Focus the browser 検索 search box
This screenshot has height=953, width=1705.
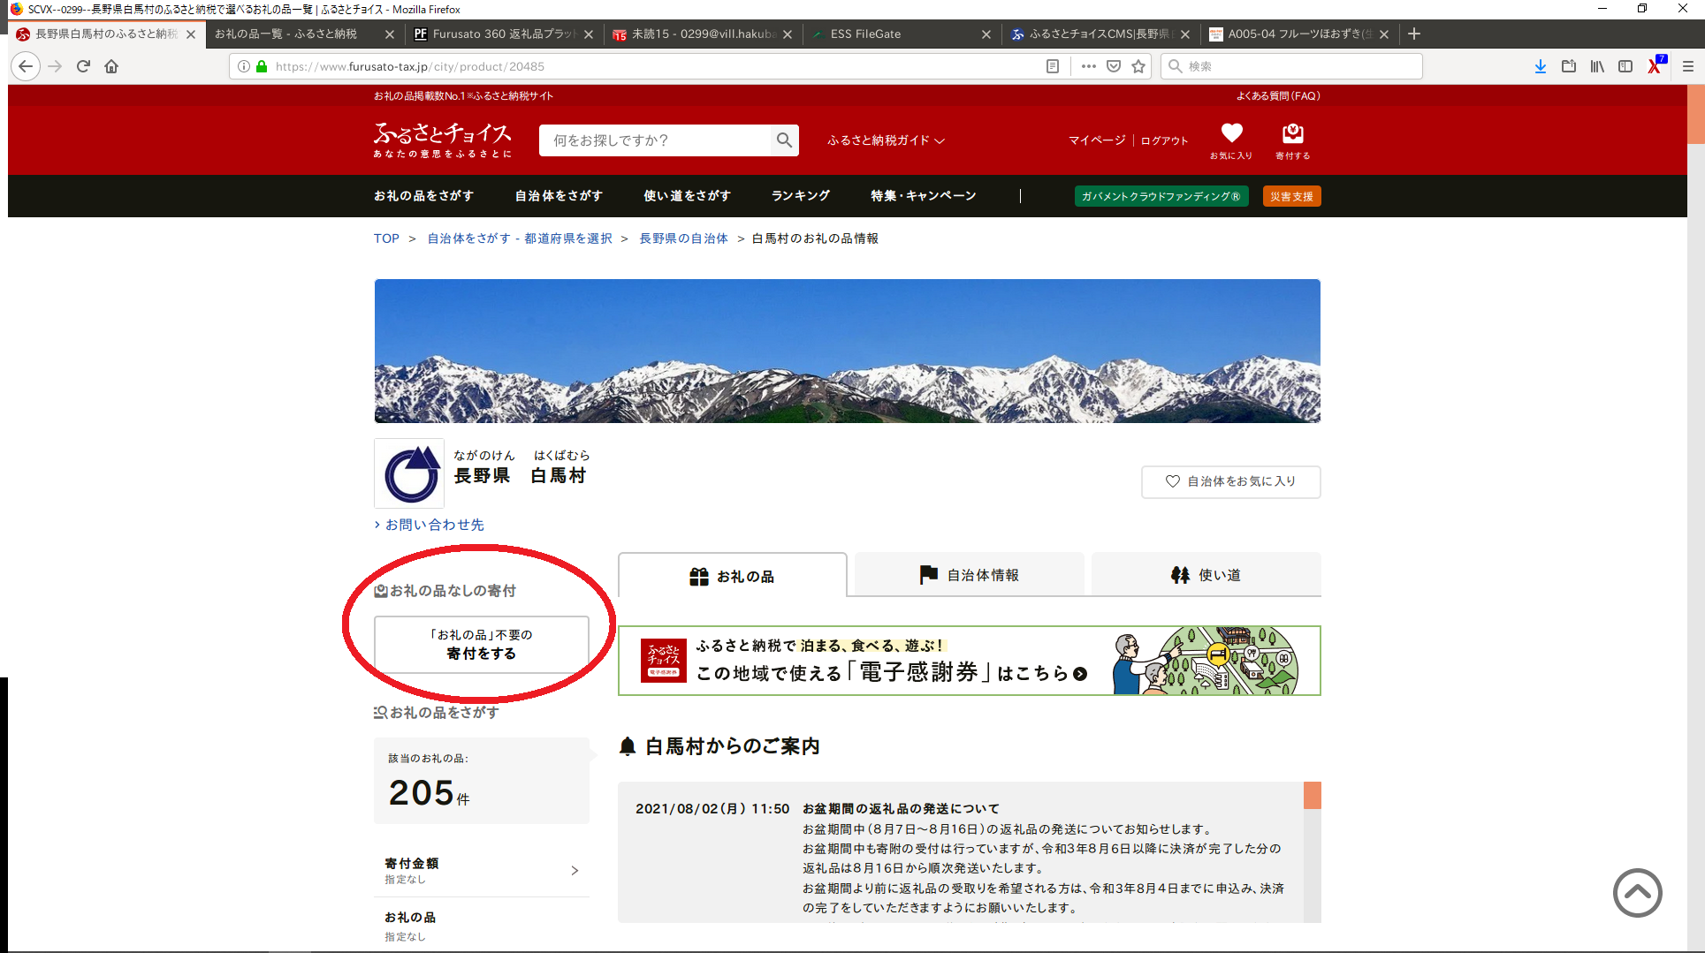pos(1291,66)
